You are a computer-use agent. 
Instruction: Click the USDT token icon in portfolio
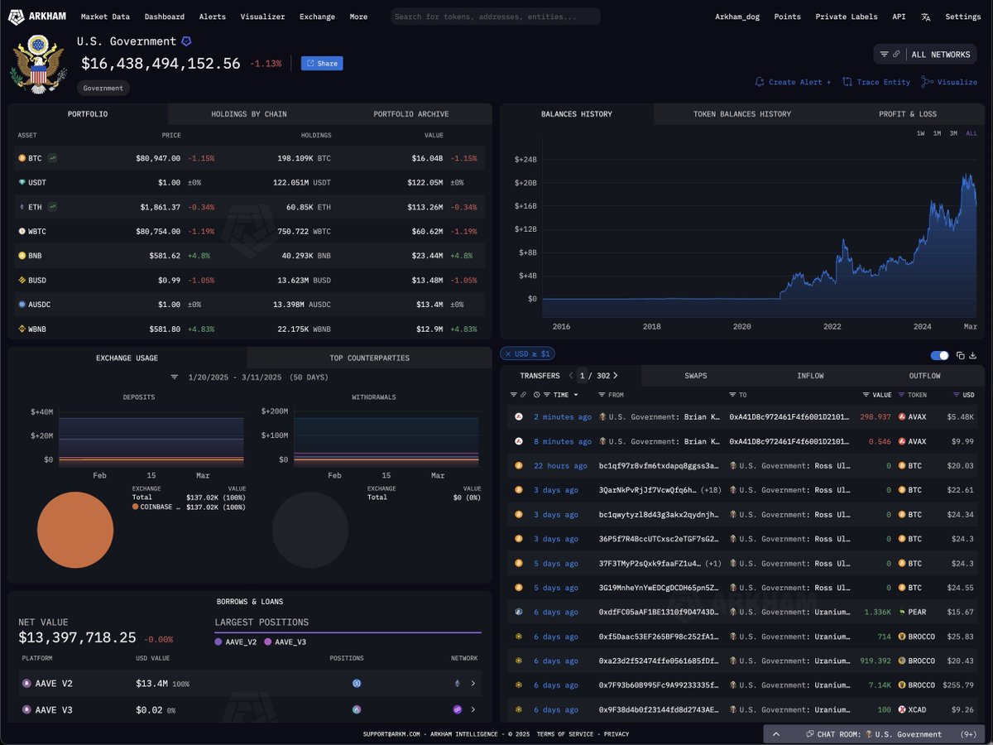[22, 182]
